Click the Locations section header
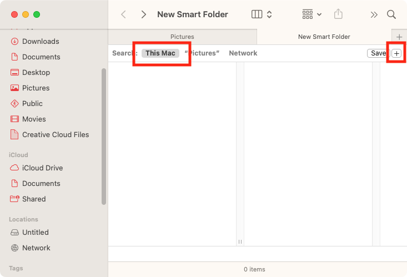This screenshot has height=277, width=407. [x=23, y=219]
